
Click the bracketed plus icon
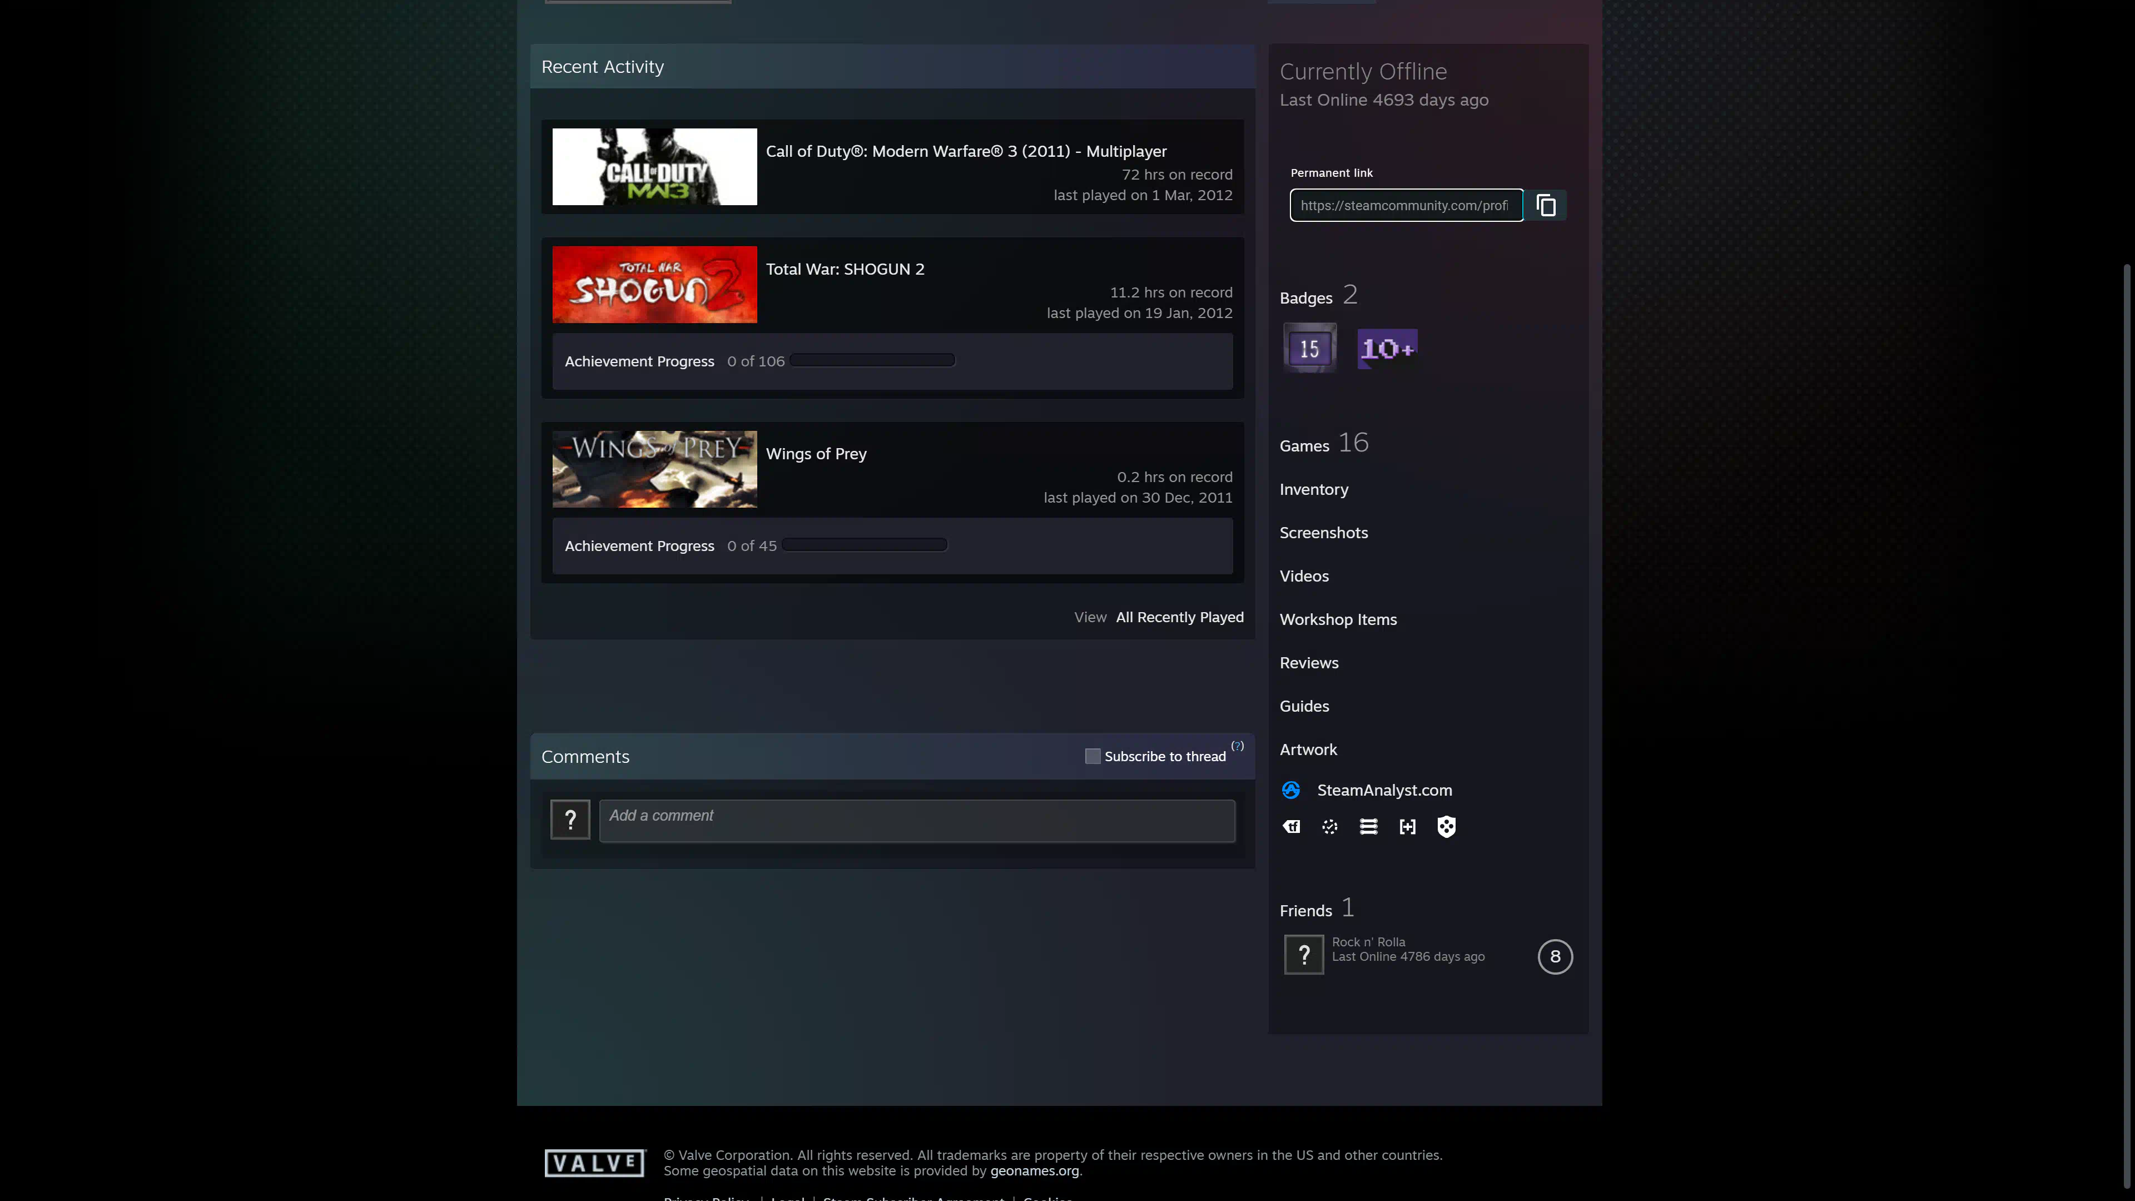pos(1407,826)
